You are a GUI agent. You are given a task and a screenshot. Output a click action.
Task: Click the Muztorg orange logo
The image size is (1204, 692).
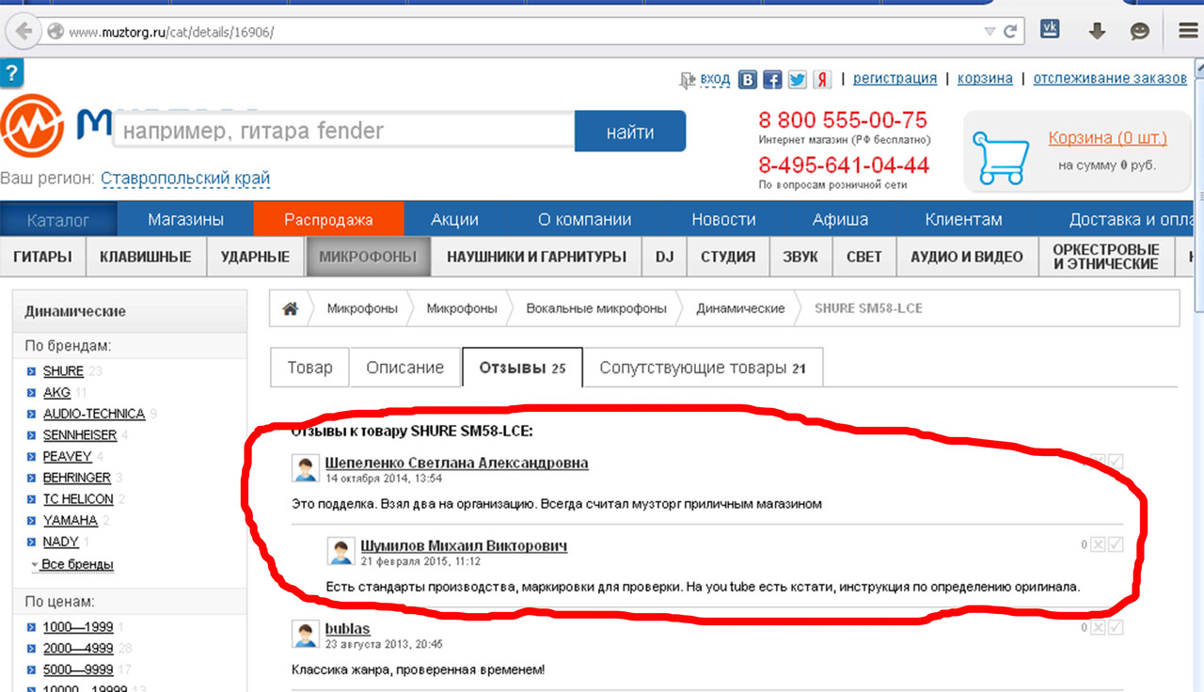31,124
